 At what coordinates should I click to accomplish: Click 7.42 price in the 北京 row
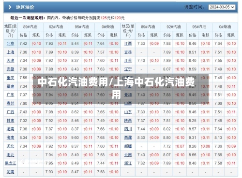(23, 43)
